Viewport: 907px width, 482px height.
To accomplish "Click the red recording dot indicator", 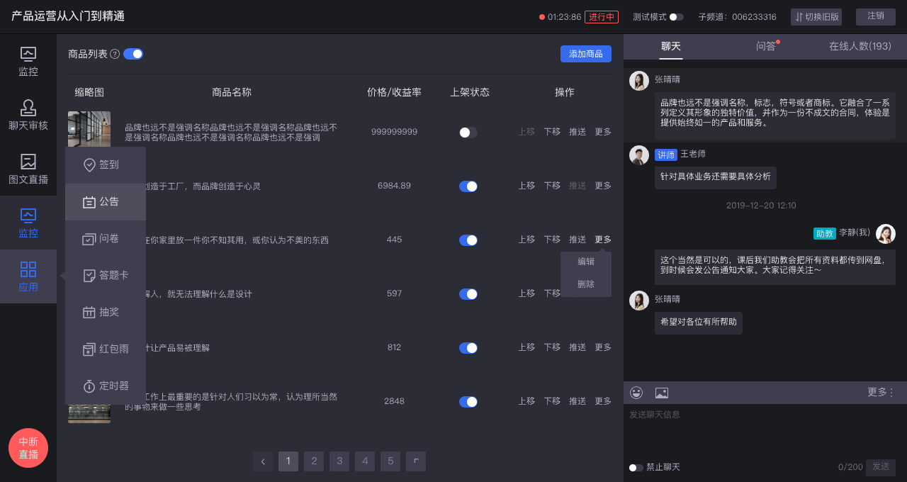I will pyautogui.click(x=542, y=17).
